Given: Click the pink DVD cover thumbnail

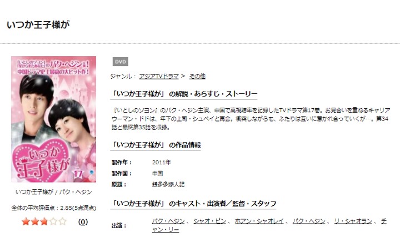Looking at the screenshot, I should point(53,119).
